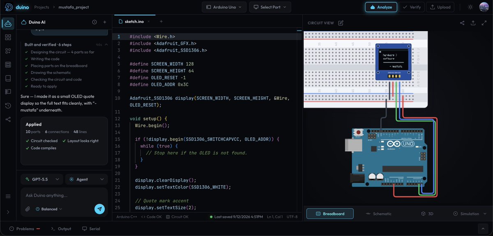Viewport: 493px width, 236px height.
Task: Open mustafa_project breadcrumb
Action: 73,7
